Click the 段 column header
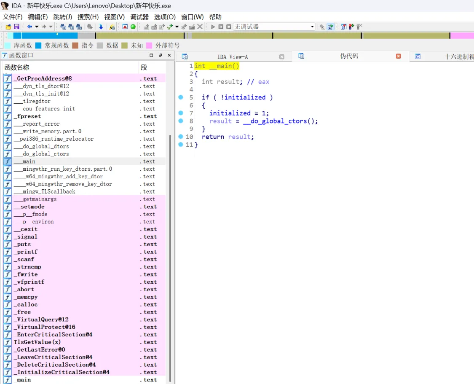474x384 pixels. pyautogui.click(x=152, y=67)
